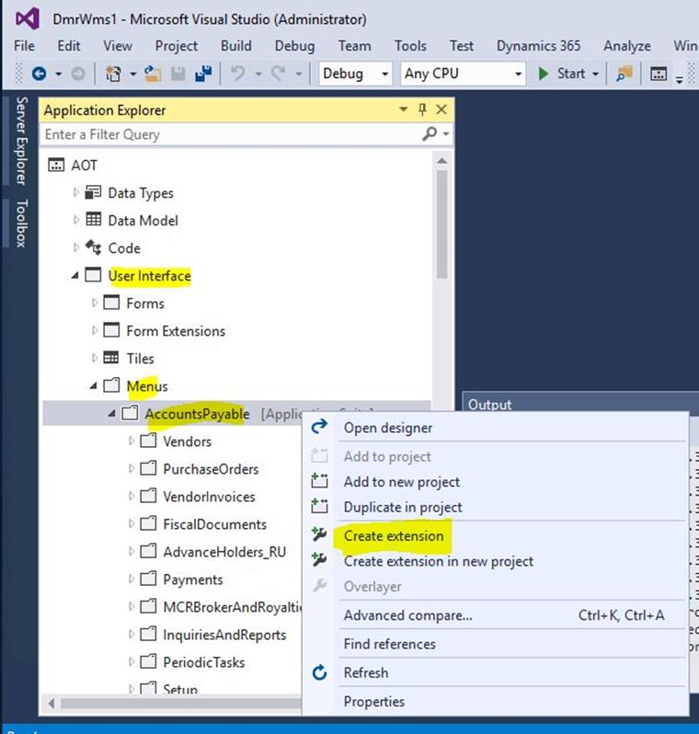Image resolution: width=699 pixels, height=734 pixels.
Task: Open the Analyze menu
Action: coord(627,46)
